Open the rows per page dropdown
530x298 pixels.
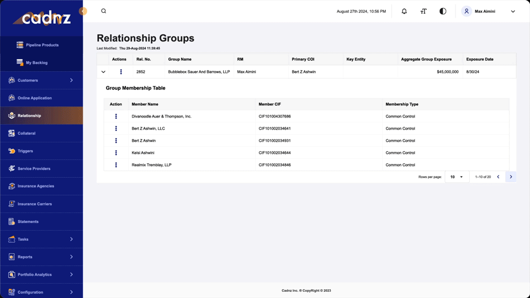pyautogui.click(x=457, y=177)
